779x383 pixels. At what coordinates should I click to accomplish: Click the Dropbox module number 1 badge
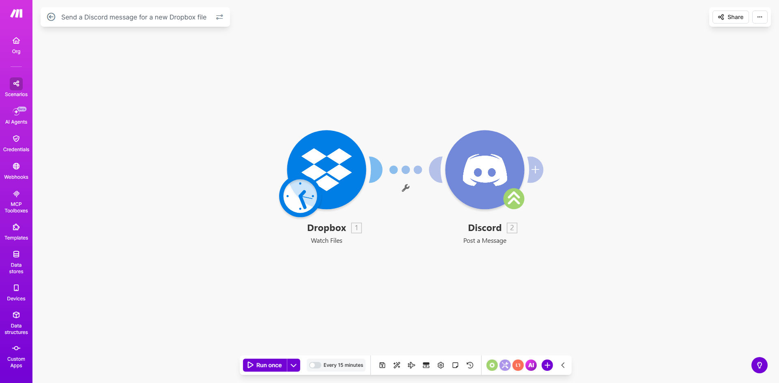point(356,228)
